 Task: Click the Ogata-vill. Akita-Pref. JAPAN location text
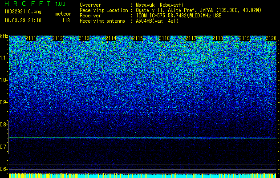(x=199, y=10)
